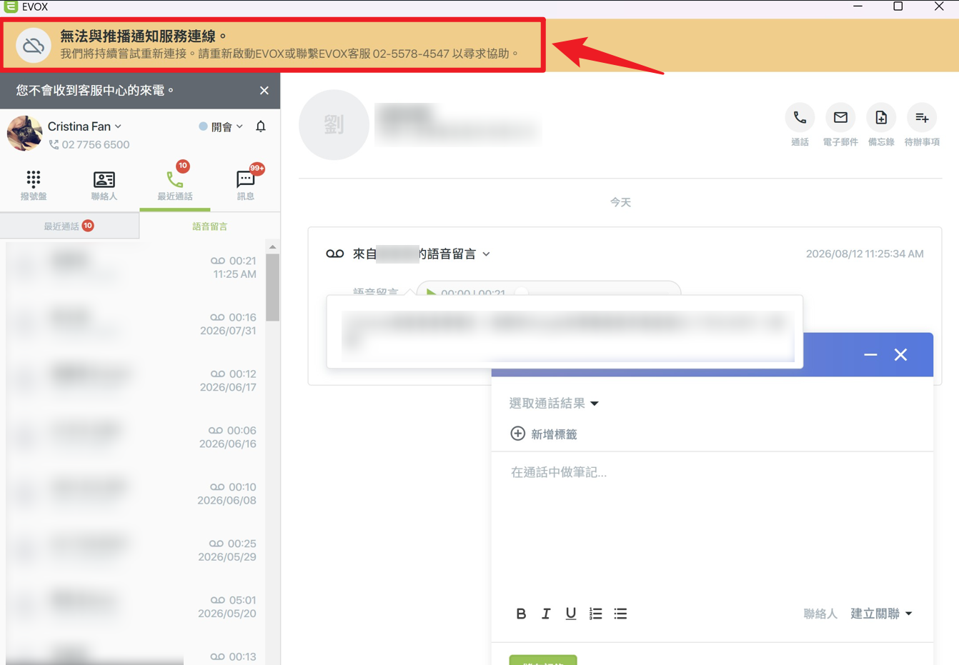The height and width of the screenshot is (665, 959).
Task: Minimize the call notes panel
Action: pyautogui.click(x=870, y=355)
